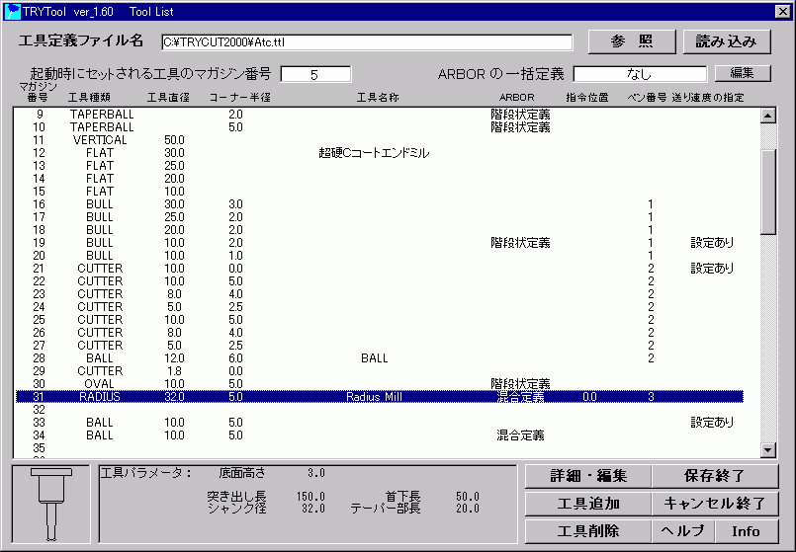The height and width of the screenshot is (552, 796).
Task: Click the ARBOR column header
Action: click(x=517, y=98)
